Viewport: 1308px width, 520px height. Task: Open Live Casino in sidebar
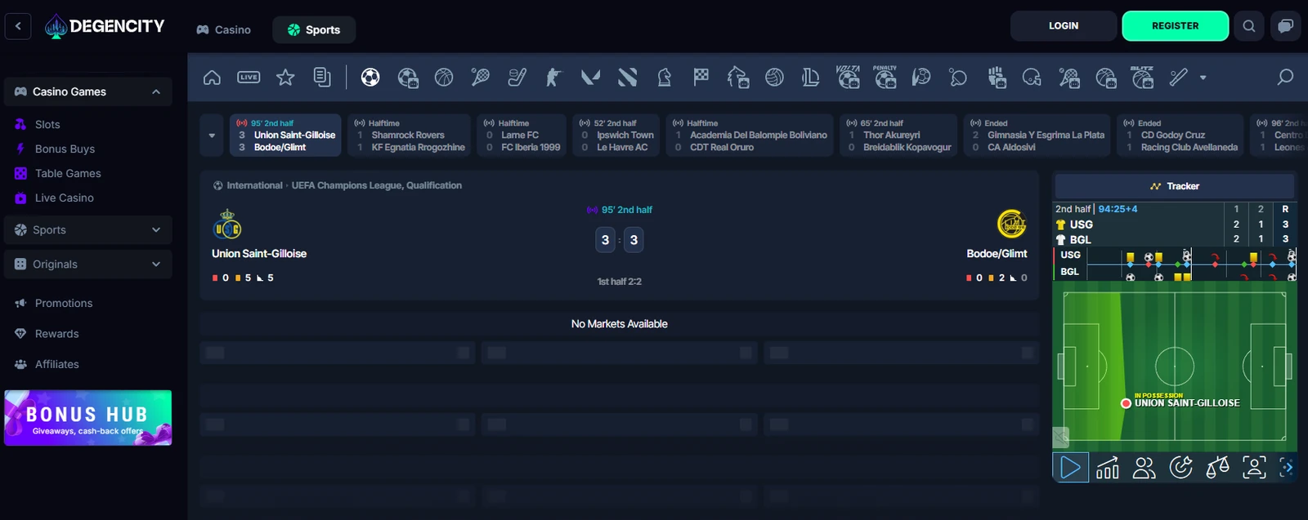pos(64,198)
